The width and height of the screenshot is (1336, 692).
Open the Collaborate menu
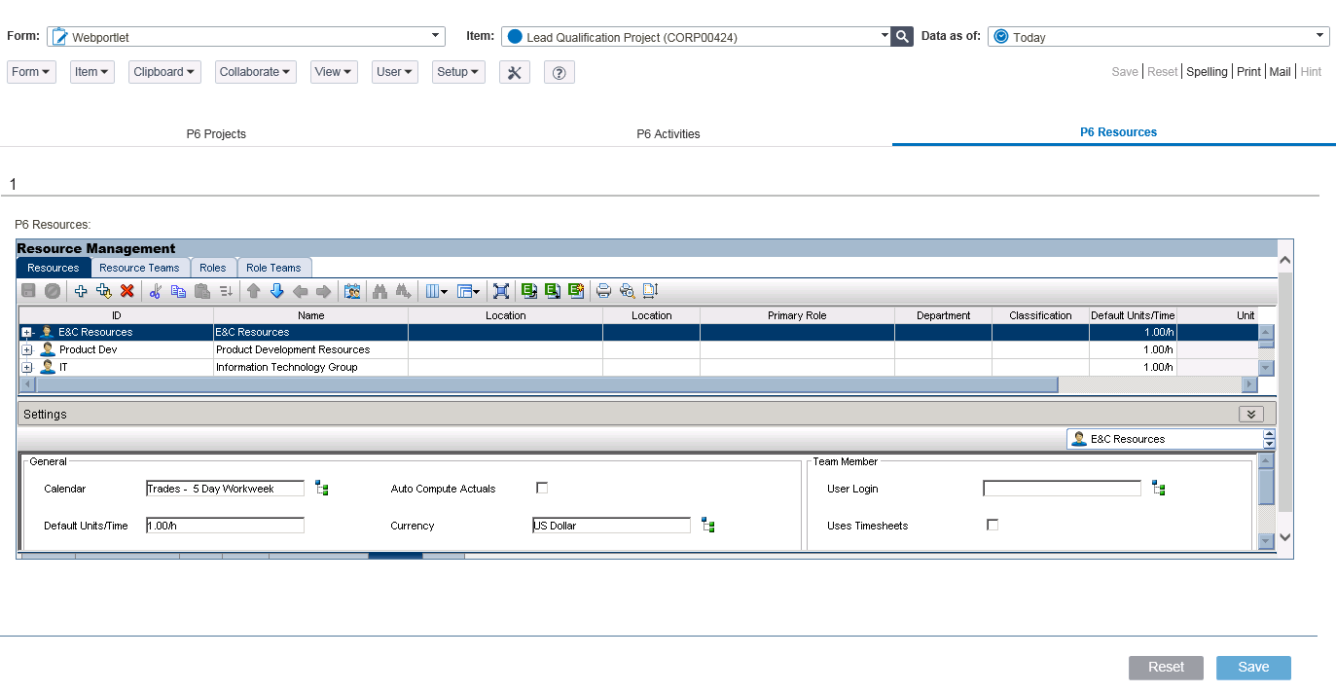tap(256, 72)
